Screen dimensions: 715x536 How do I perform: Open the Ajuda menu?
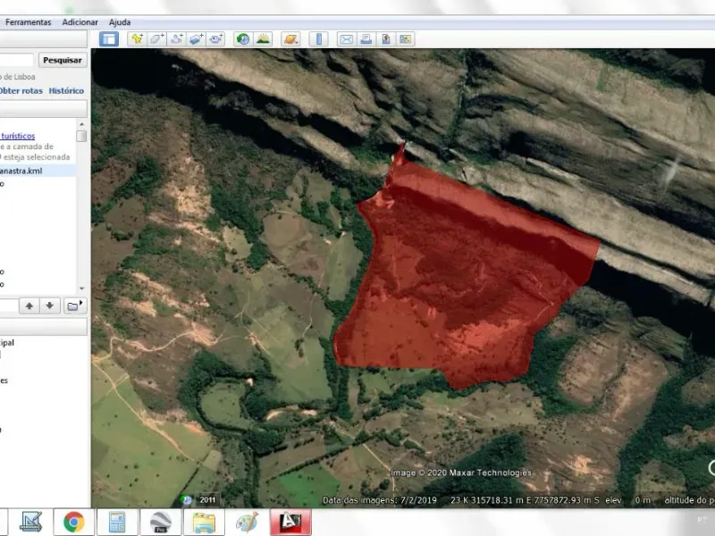(x=119, y=21)
